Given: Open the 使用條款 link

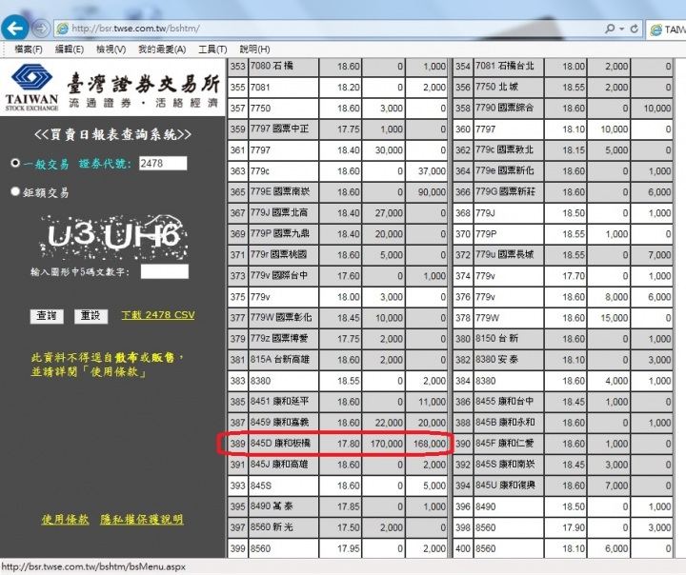Looking at the screenshot, I should pos(65,520).
